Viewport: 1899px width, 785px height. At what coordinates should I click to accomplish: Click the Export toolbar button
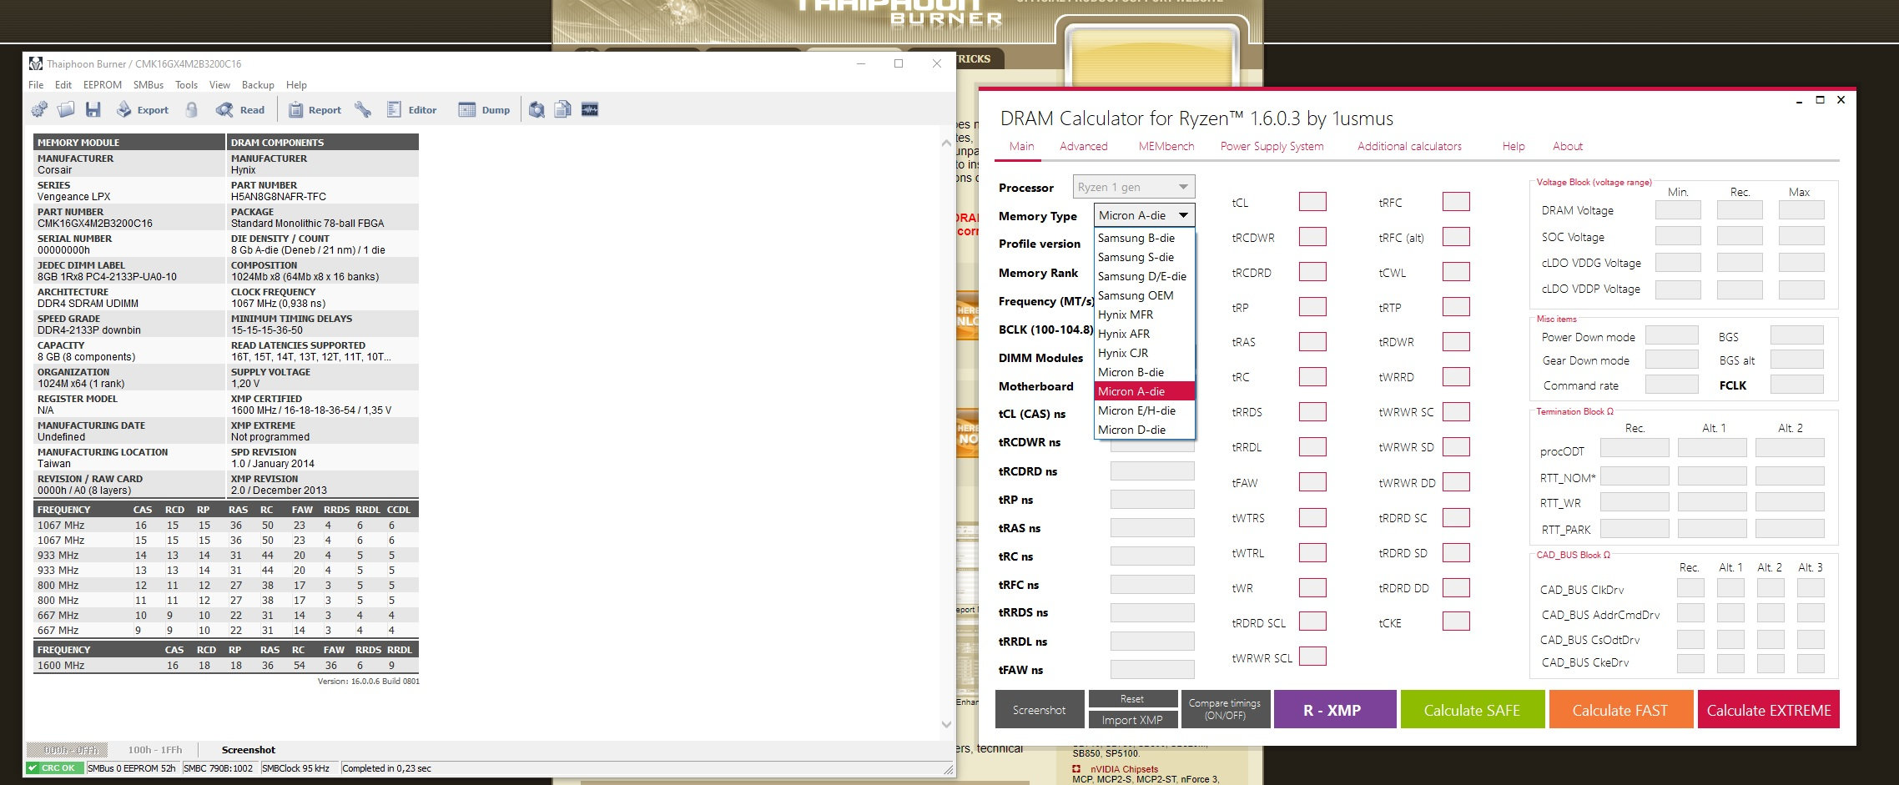pos(143,109)
